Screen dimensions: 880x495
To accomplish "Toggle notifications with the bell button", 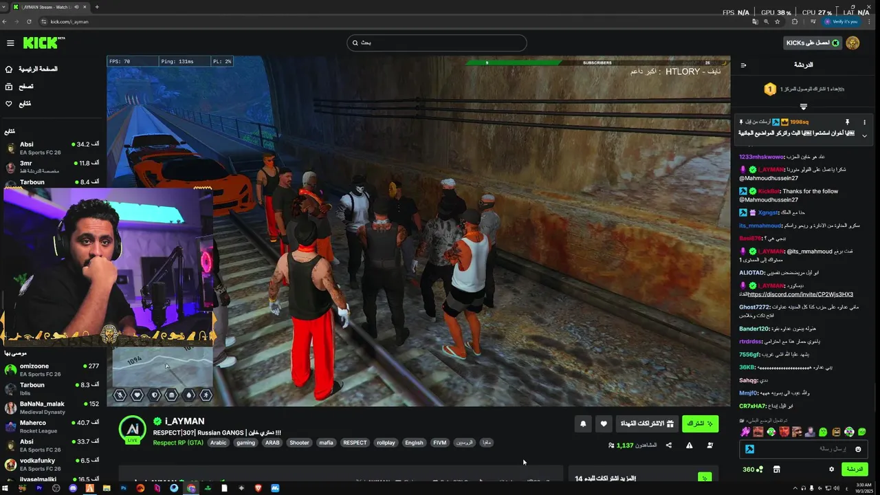I will [x=583, y=423].
